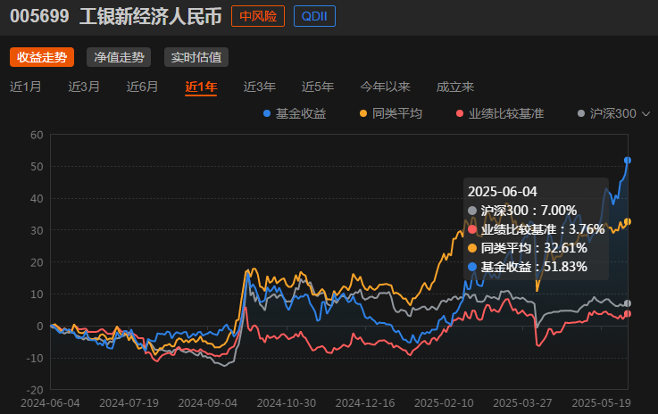Click the y-axis label 60
Viewport: 658px width, 414px height.
37,135
